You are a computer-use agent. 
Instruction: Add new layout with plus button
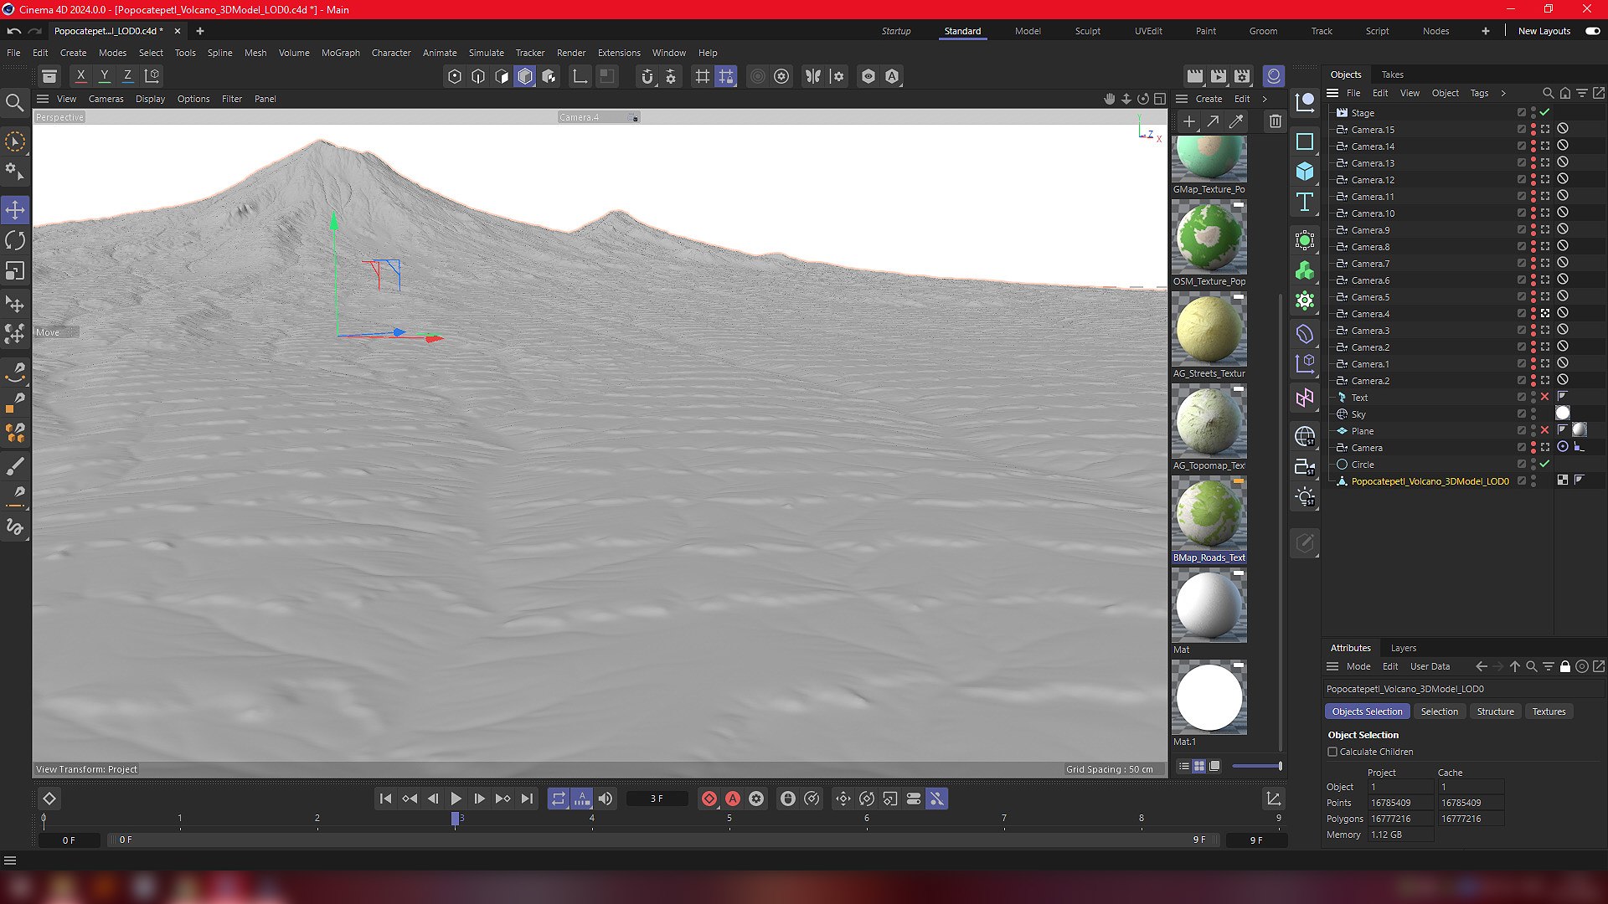tap(1485, 31)
